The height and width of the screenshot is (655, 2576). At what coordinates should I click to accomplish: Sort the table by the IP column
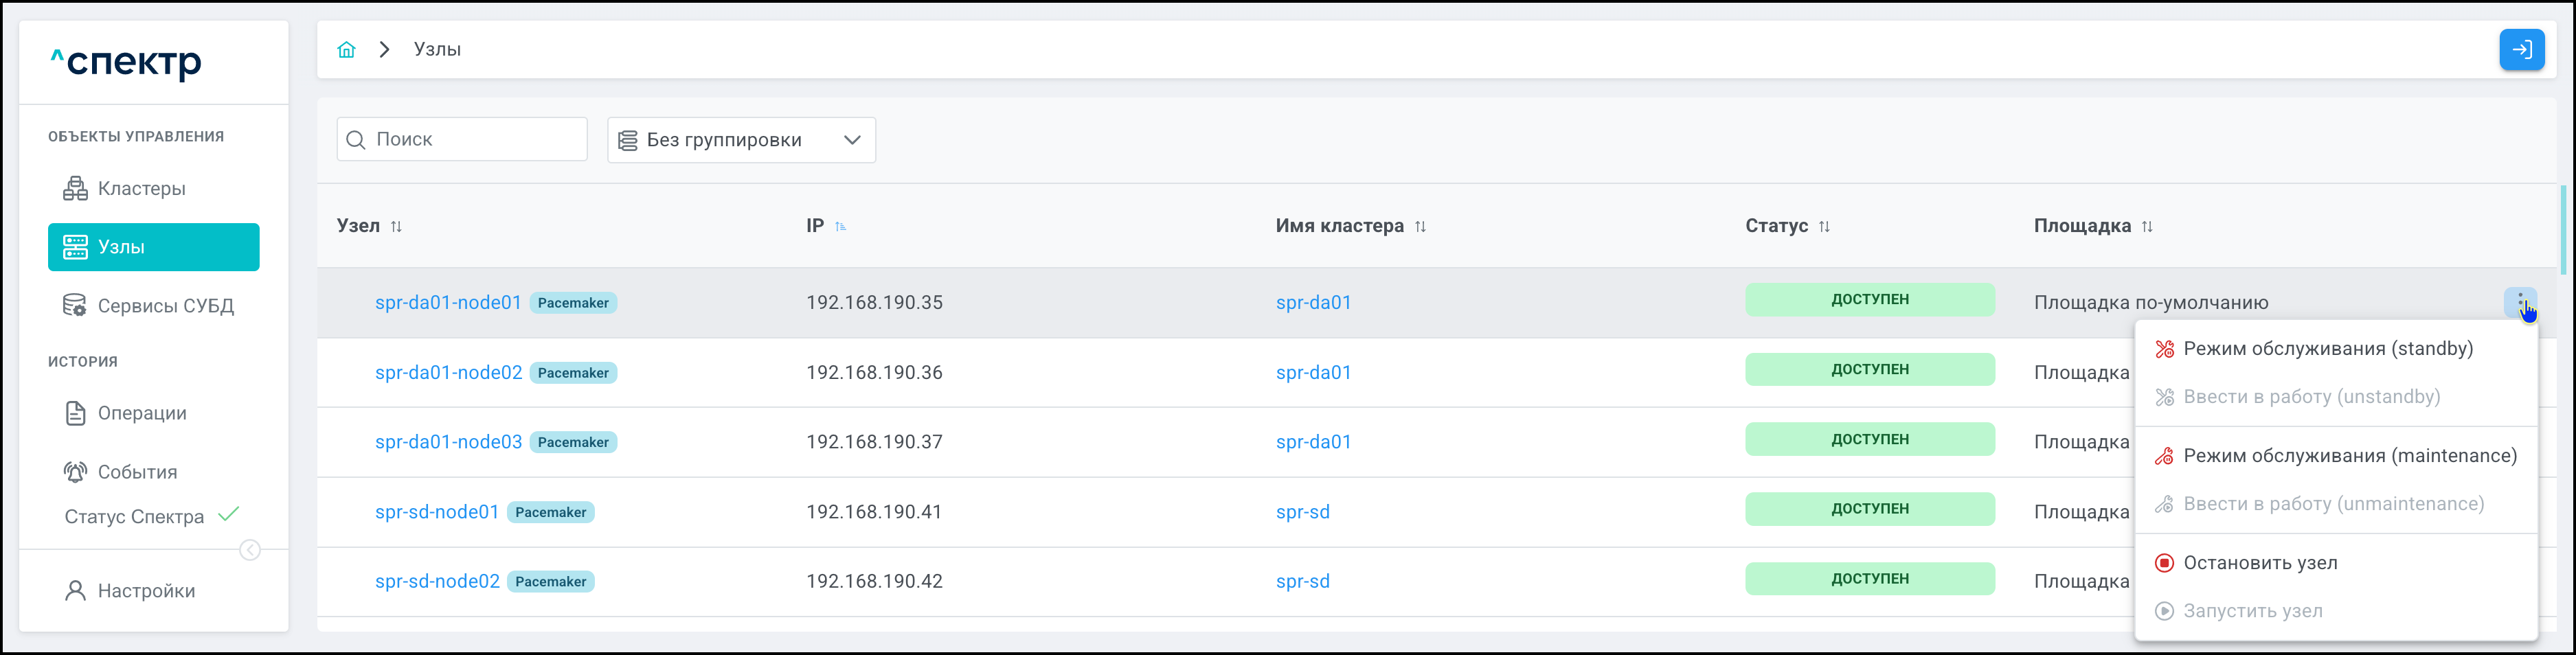pos(840,227)
